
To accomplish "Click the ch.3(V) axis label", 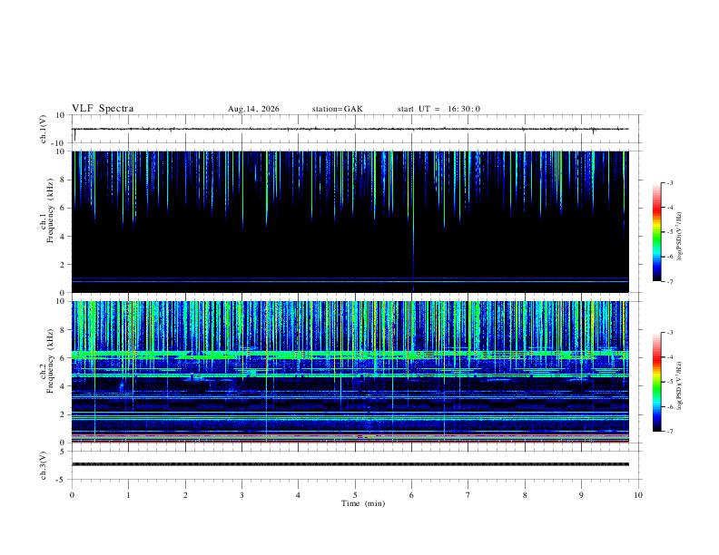I will [44, 465].
